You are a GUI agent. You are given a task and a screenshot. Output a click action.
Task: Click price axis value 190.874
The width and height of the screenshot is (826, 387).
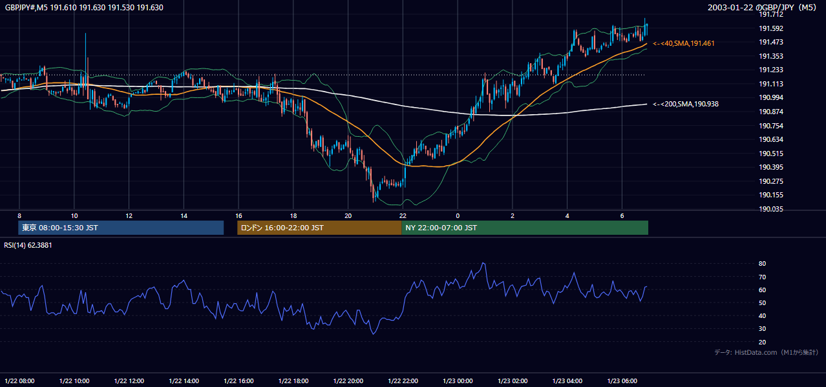click(770, 112)
